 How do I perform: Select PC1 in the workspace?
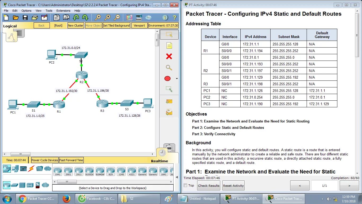13,105
